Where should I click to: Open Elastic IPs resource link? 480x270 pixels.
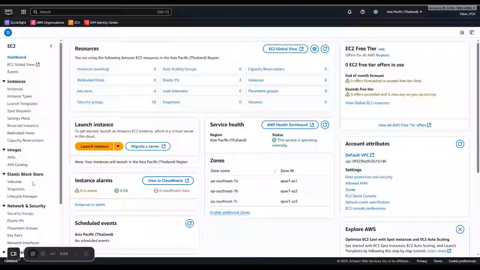tap(171, 80)
